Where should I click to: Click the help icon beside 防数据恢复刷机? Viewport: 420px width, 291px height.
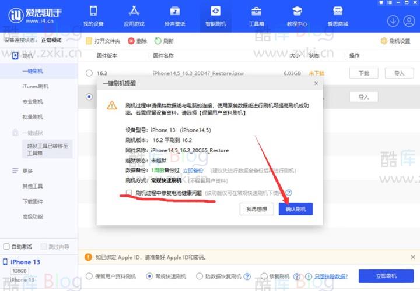click(x=247, y=276)
